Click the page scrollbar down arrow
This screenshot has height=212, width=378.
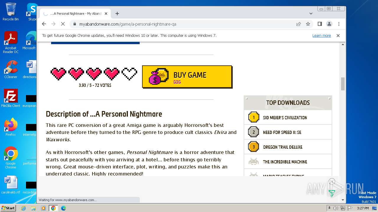(343, 200)
